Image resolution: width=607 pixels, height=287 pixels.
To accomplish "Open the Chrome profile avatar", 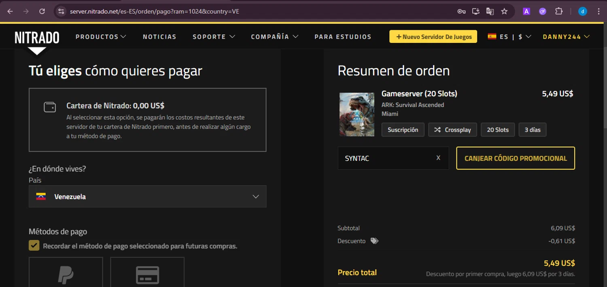I will (x=583, y=11).
